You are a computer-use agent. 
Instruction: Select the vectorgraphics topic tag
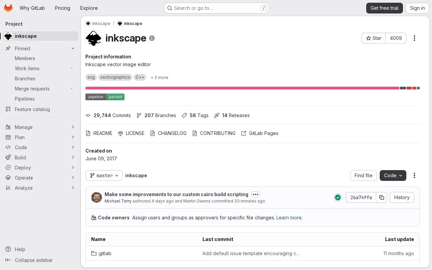pyautogui.click(x=115, y=77)
